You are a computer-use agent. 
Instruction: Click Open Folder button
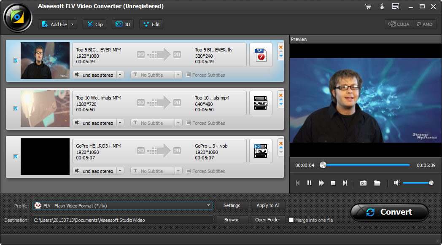pyautogui.click(x=267, y=220)
